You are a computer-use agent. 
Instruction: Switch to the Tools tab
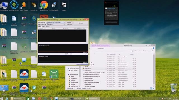click(x=48, y=27)
